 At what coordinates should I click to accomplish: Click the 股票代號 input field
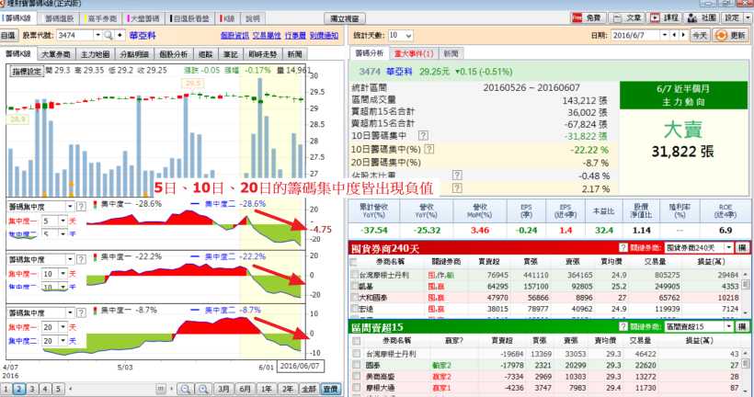(x=76, y=35)
